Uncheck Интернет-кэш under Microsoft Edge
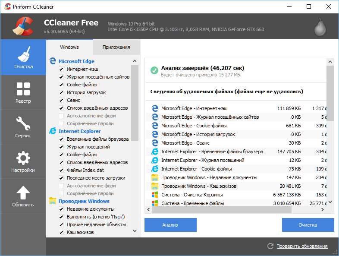 click(x=62, y=69)
